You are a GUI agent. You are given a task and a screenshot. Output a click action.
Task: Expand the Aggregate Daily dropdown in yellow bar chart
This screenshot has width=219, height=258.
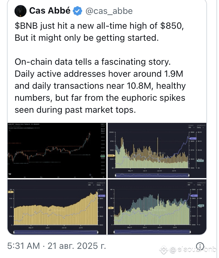tap(100, 185)
